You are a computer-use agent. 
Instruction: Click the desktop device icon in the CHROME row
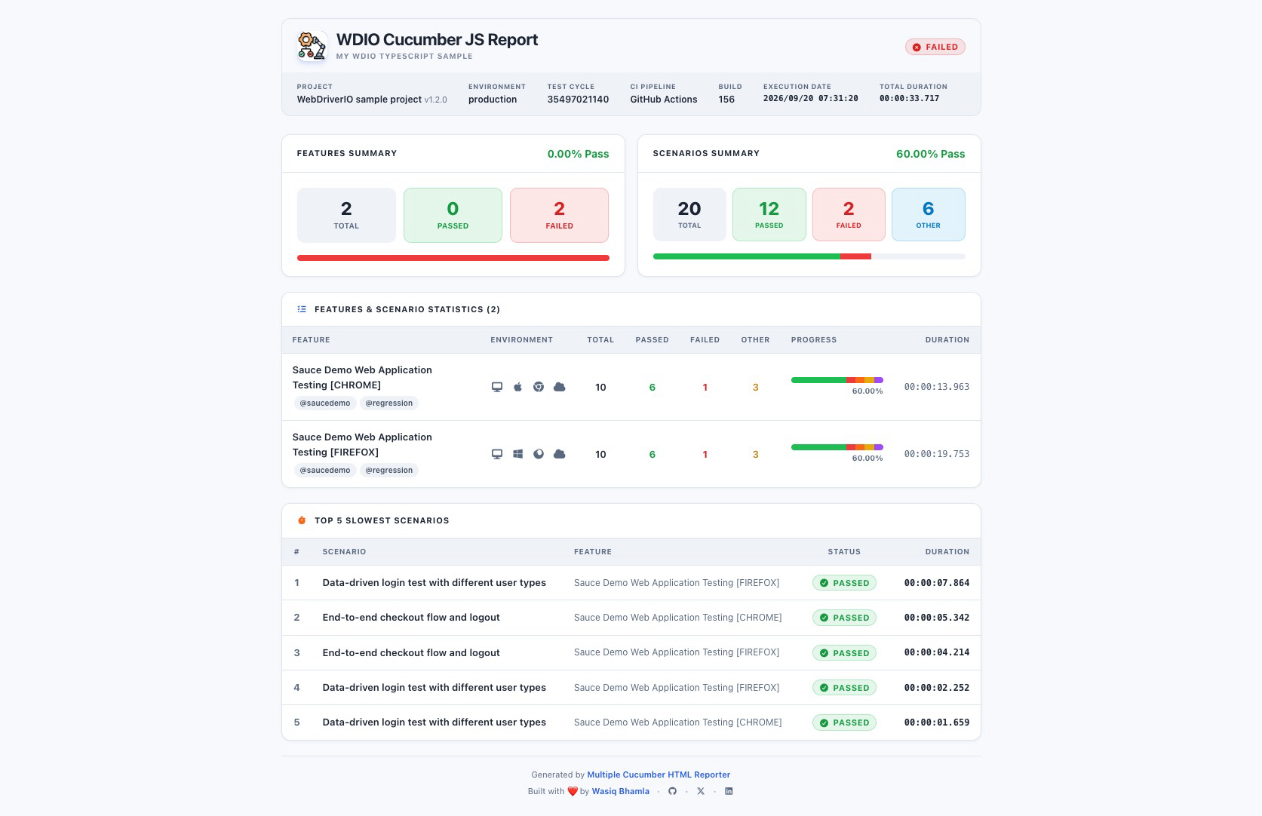(x=497, y=387)
